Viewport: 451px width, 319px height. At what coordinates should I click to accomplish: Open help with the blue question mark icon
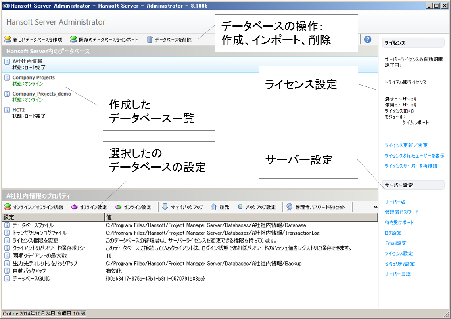(x=368, y=39)
